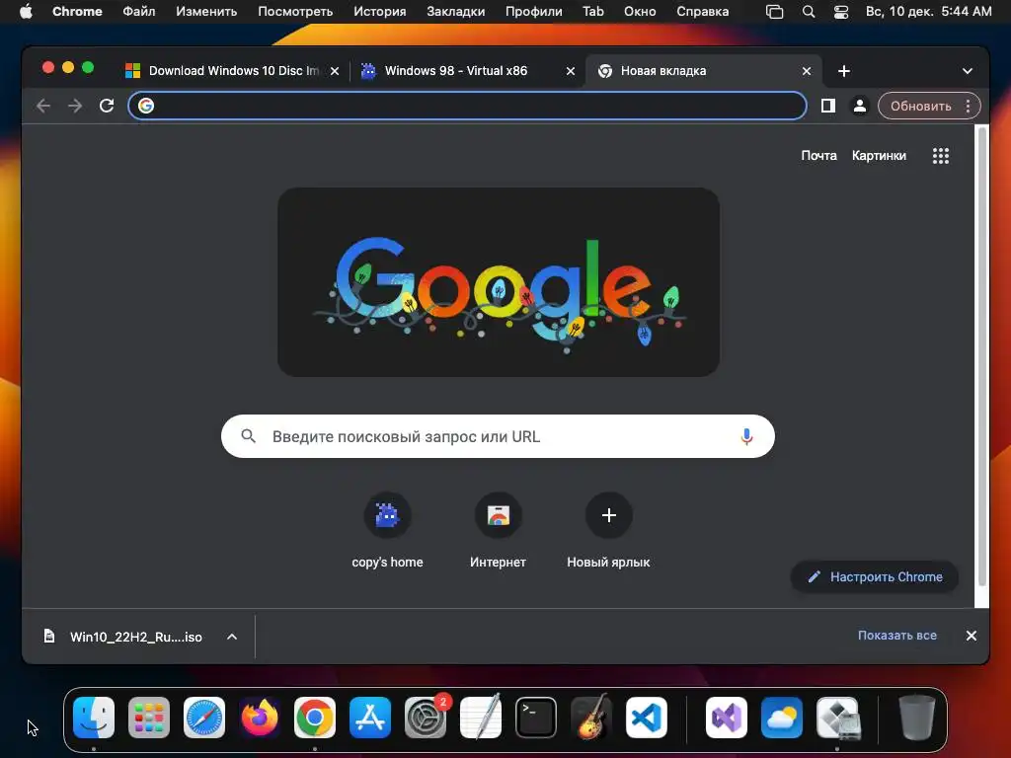Open Visual Studio from the Dock

[727, 718]
